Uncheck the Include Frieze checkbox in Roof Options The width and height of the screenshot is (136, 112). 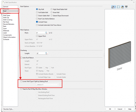37,22
